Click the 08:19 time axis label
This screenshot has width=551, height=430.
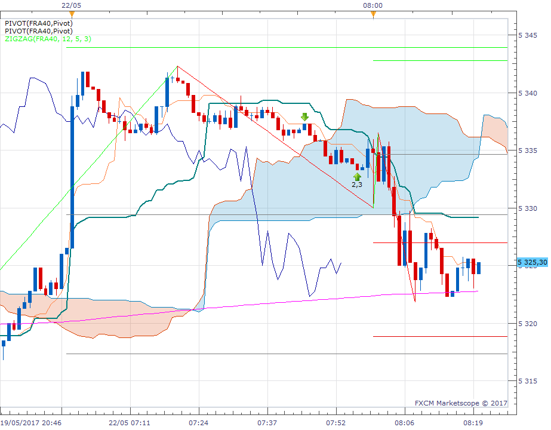click(x=473, y=423)
